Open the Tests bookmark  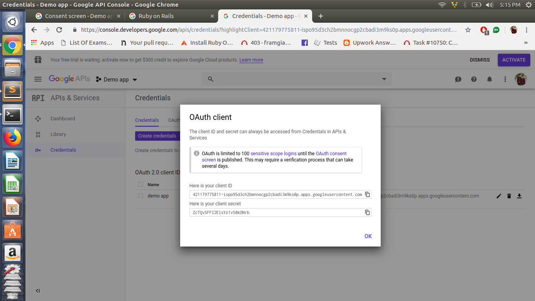325,43
